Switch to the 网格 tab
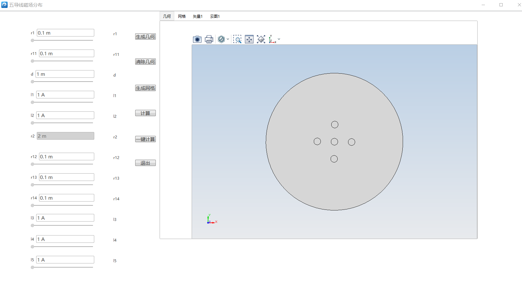Screen dimensions: 522x299 (182, 16)
